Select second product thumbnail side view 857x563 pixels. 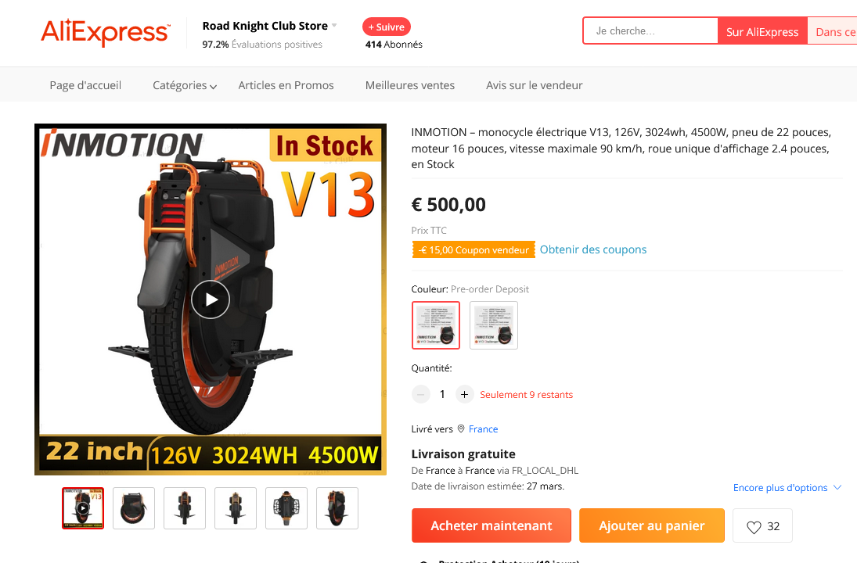(134, 508)
